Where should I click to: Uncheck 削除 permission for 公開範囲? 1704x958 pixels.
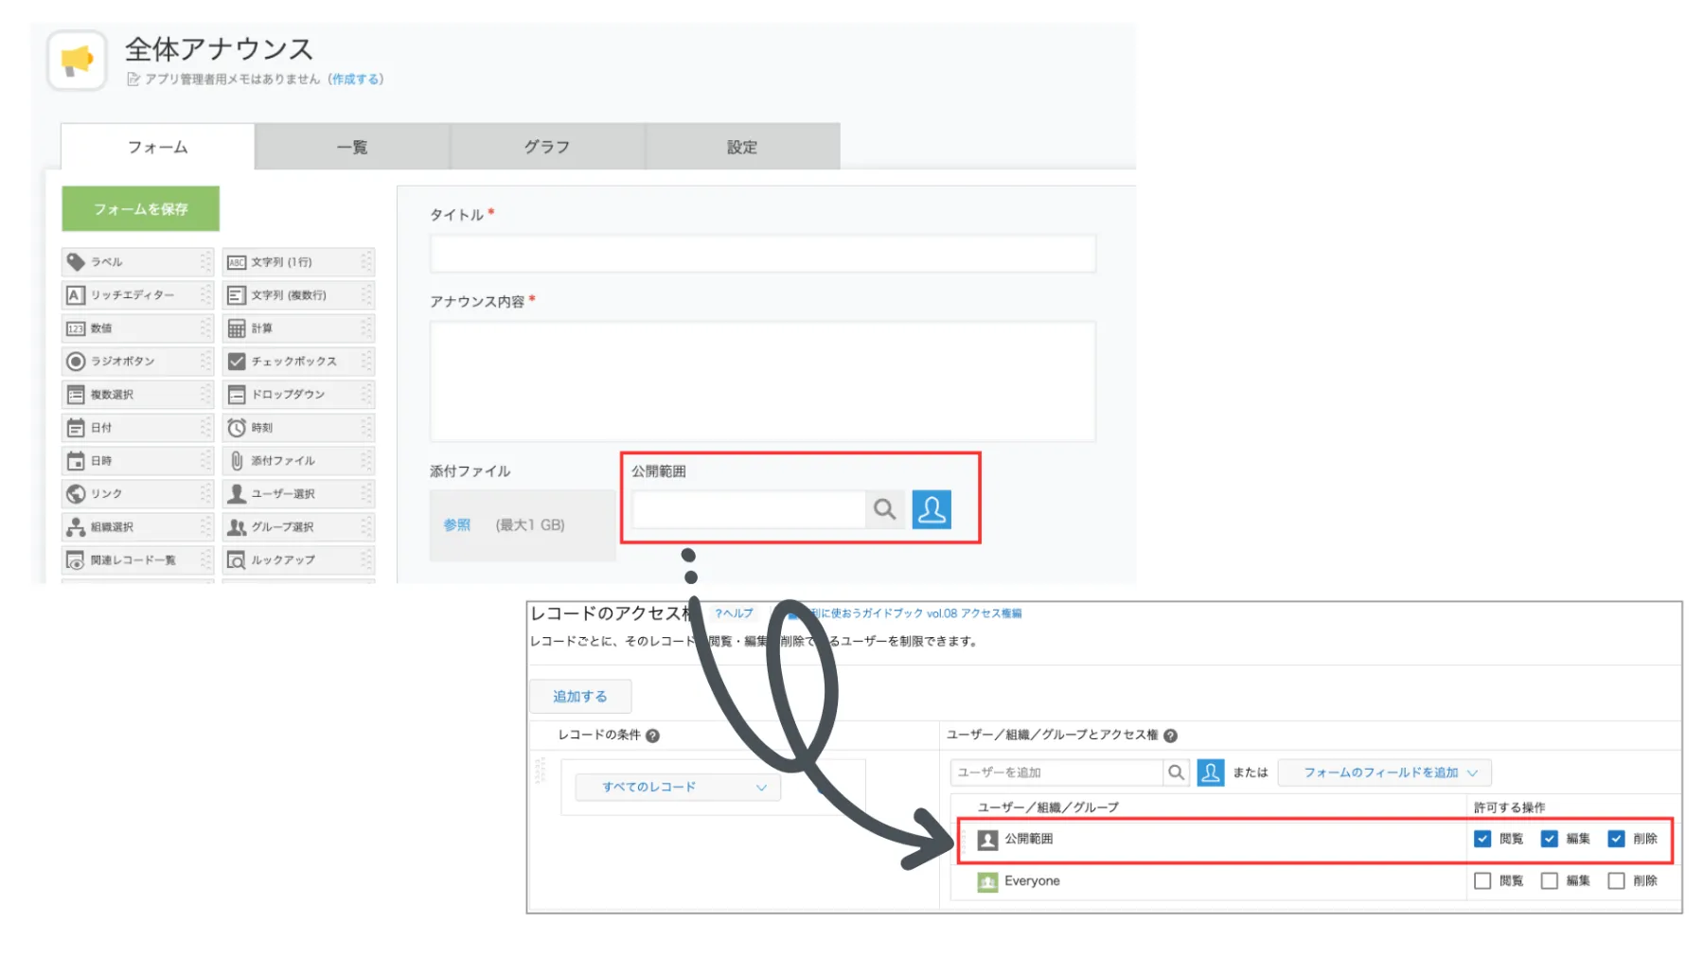tap(1616, 839)
